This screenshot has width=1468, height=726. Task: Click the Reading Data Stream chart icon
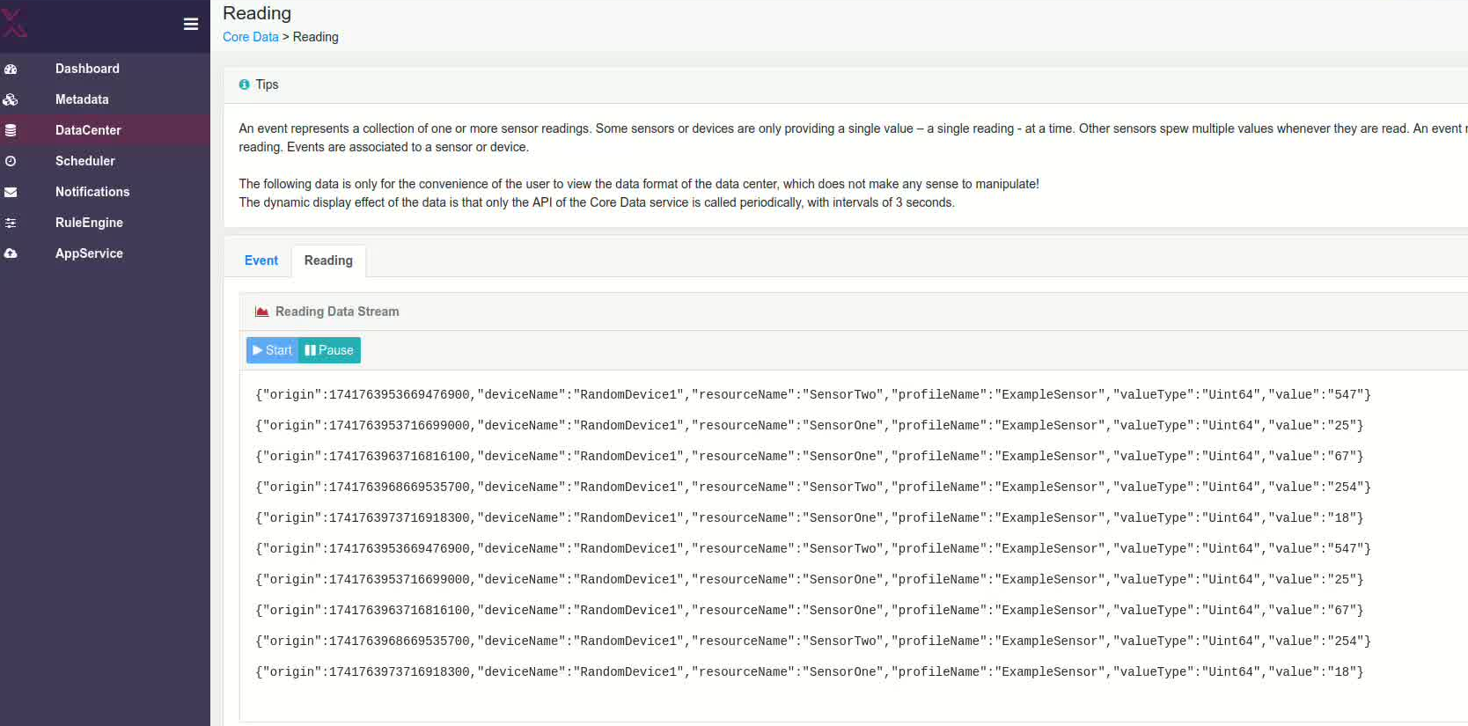tap(261, 312)
